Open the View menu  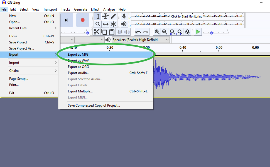(x=36, y=9)
